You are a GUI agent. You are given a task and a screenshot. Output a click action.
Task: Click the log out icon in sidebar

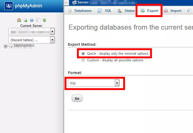25,20
